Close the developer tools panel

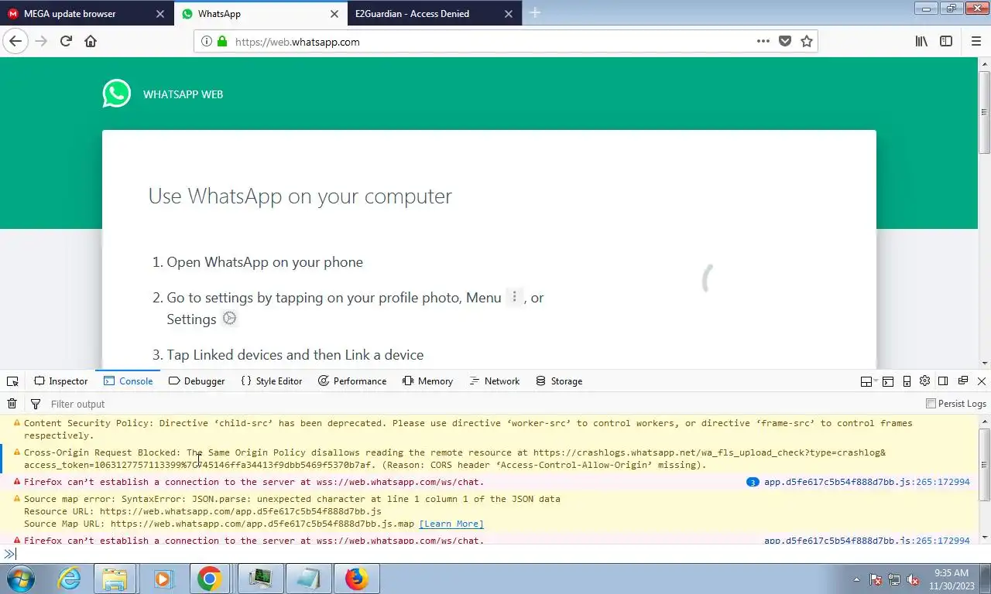[x=982, y=381]
